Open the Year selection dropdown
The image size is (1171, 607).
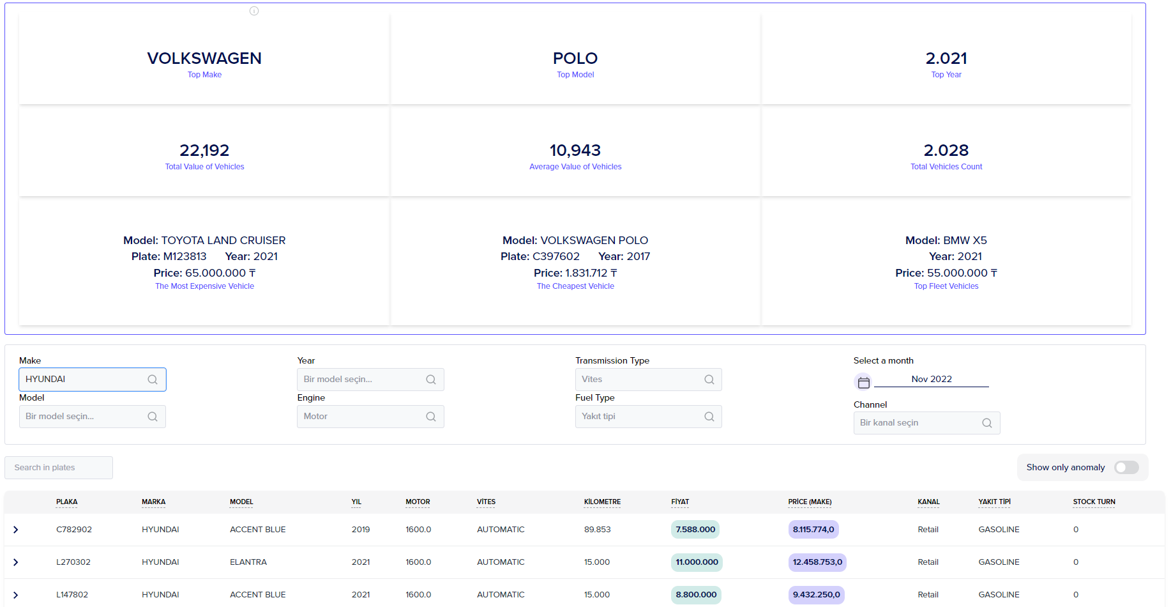point(370,380)
